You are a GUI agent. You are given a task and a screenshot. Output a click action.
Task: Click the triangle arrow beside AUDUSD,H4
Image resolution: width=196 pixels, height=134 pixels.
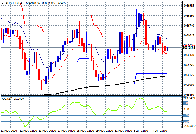3,3
